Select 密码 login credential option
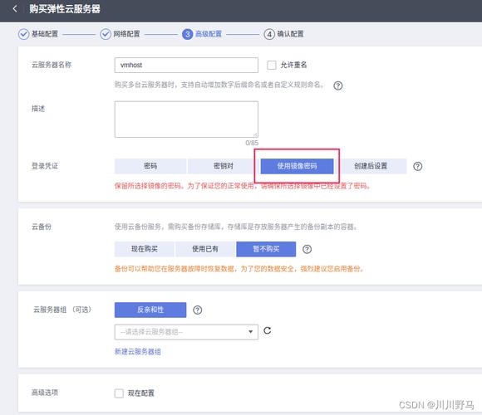The image size is (482, 415). [150, 166]
